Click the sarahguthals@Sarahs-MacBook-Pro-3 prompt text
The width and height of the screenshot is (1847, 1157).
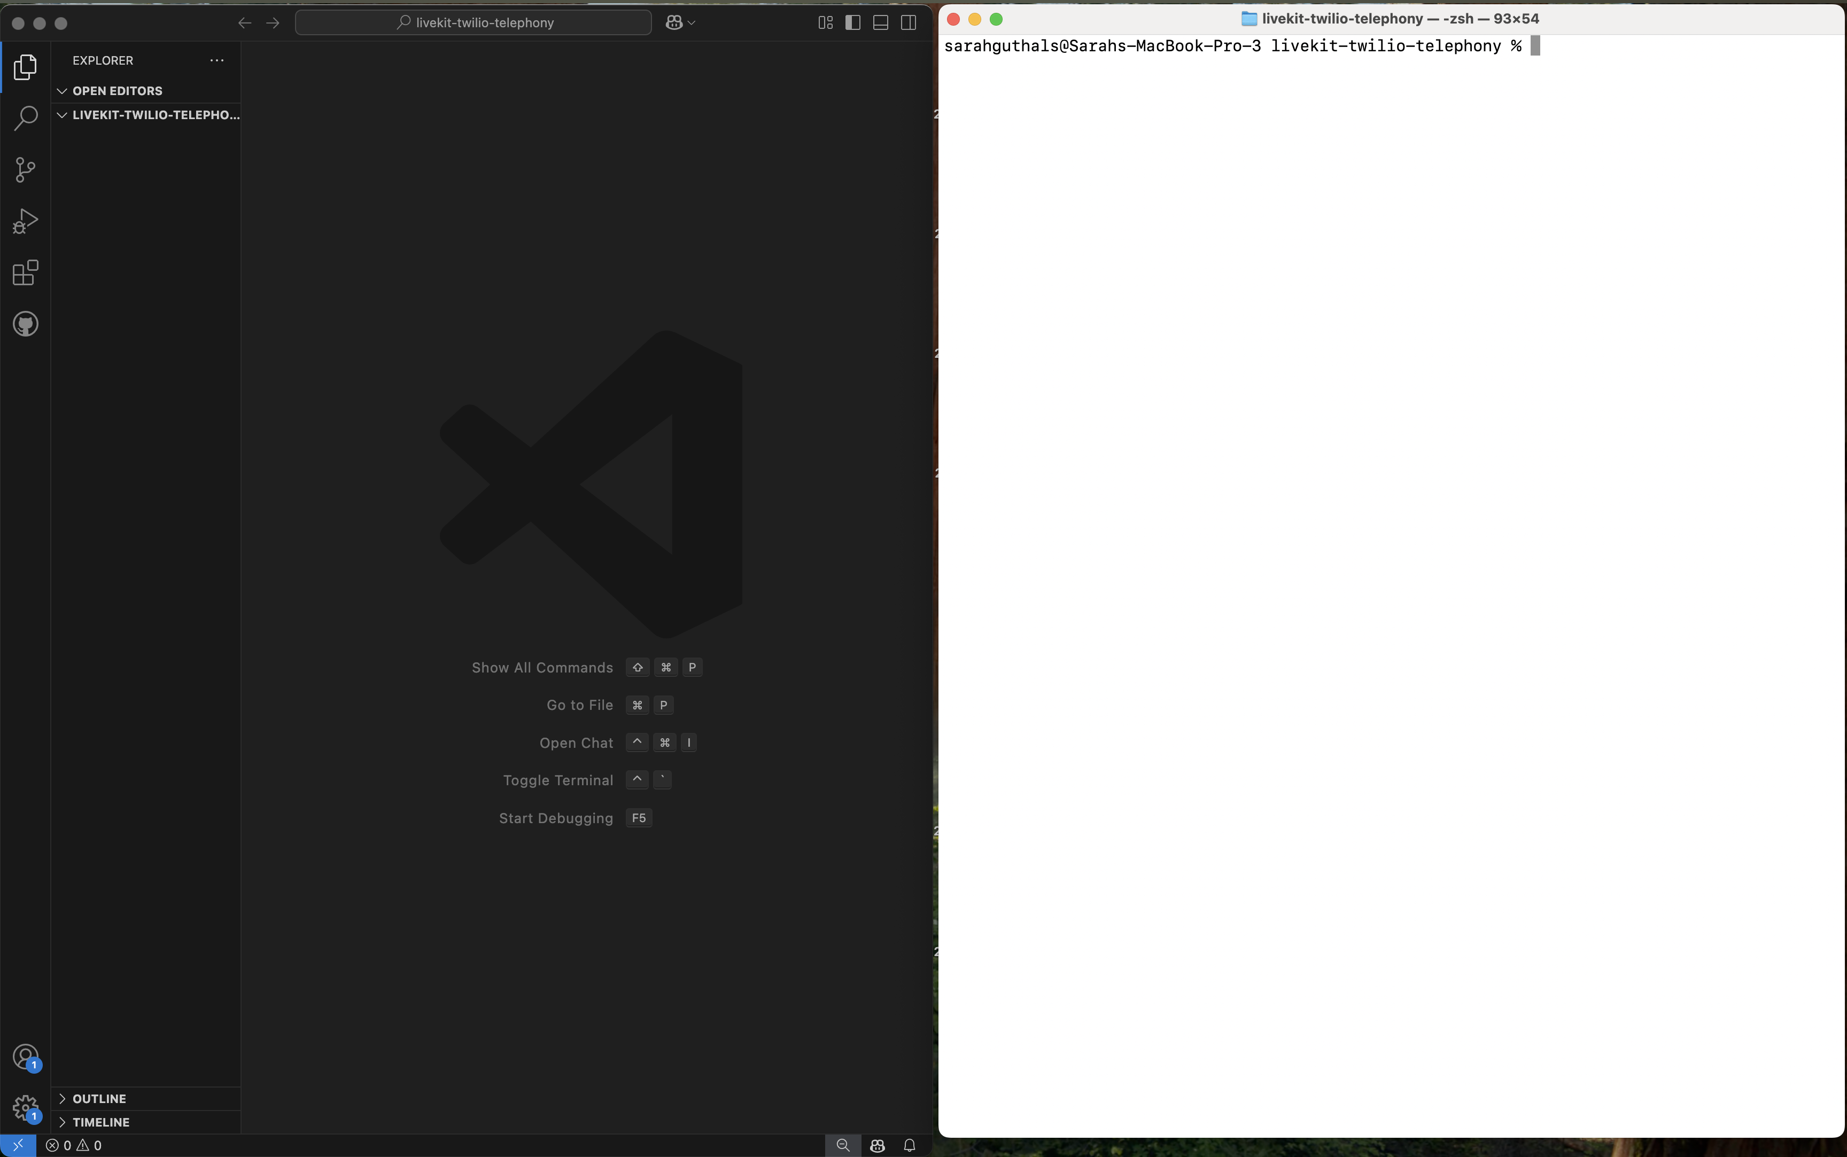coord(1102,46)
